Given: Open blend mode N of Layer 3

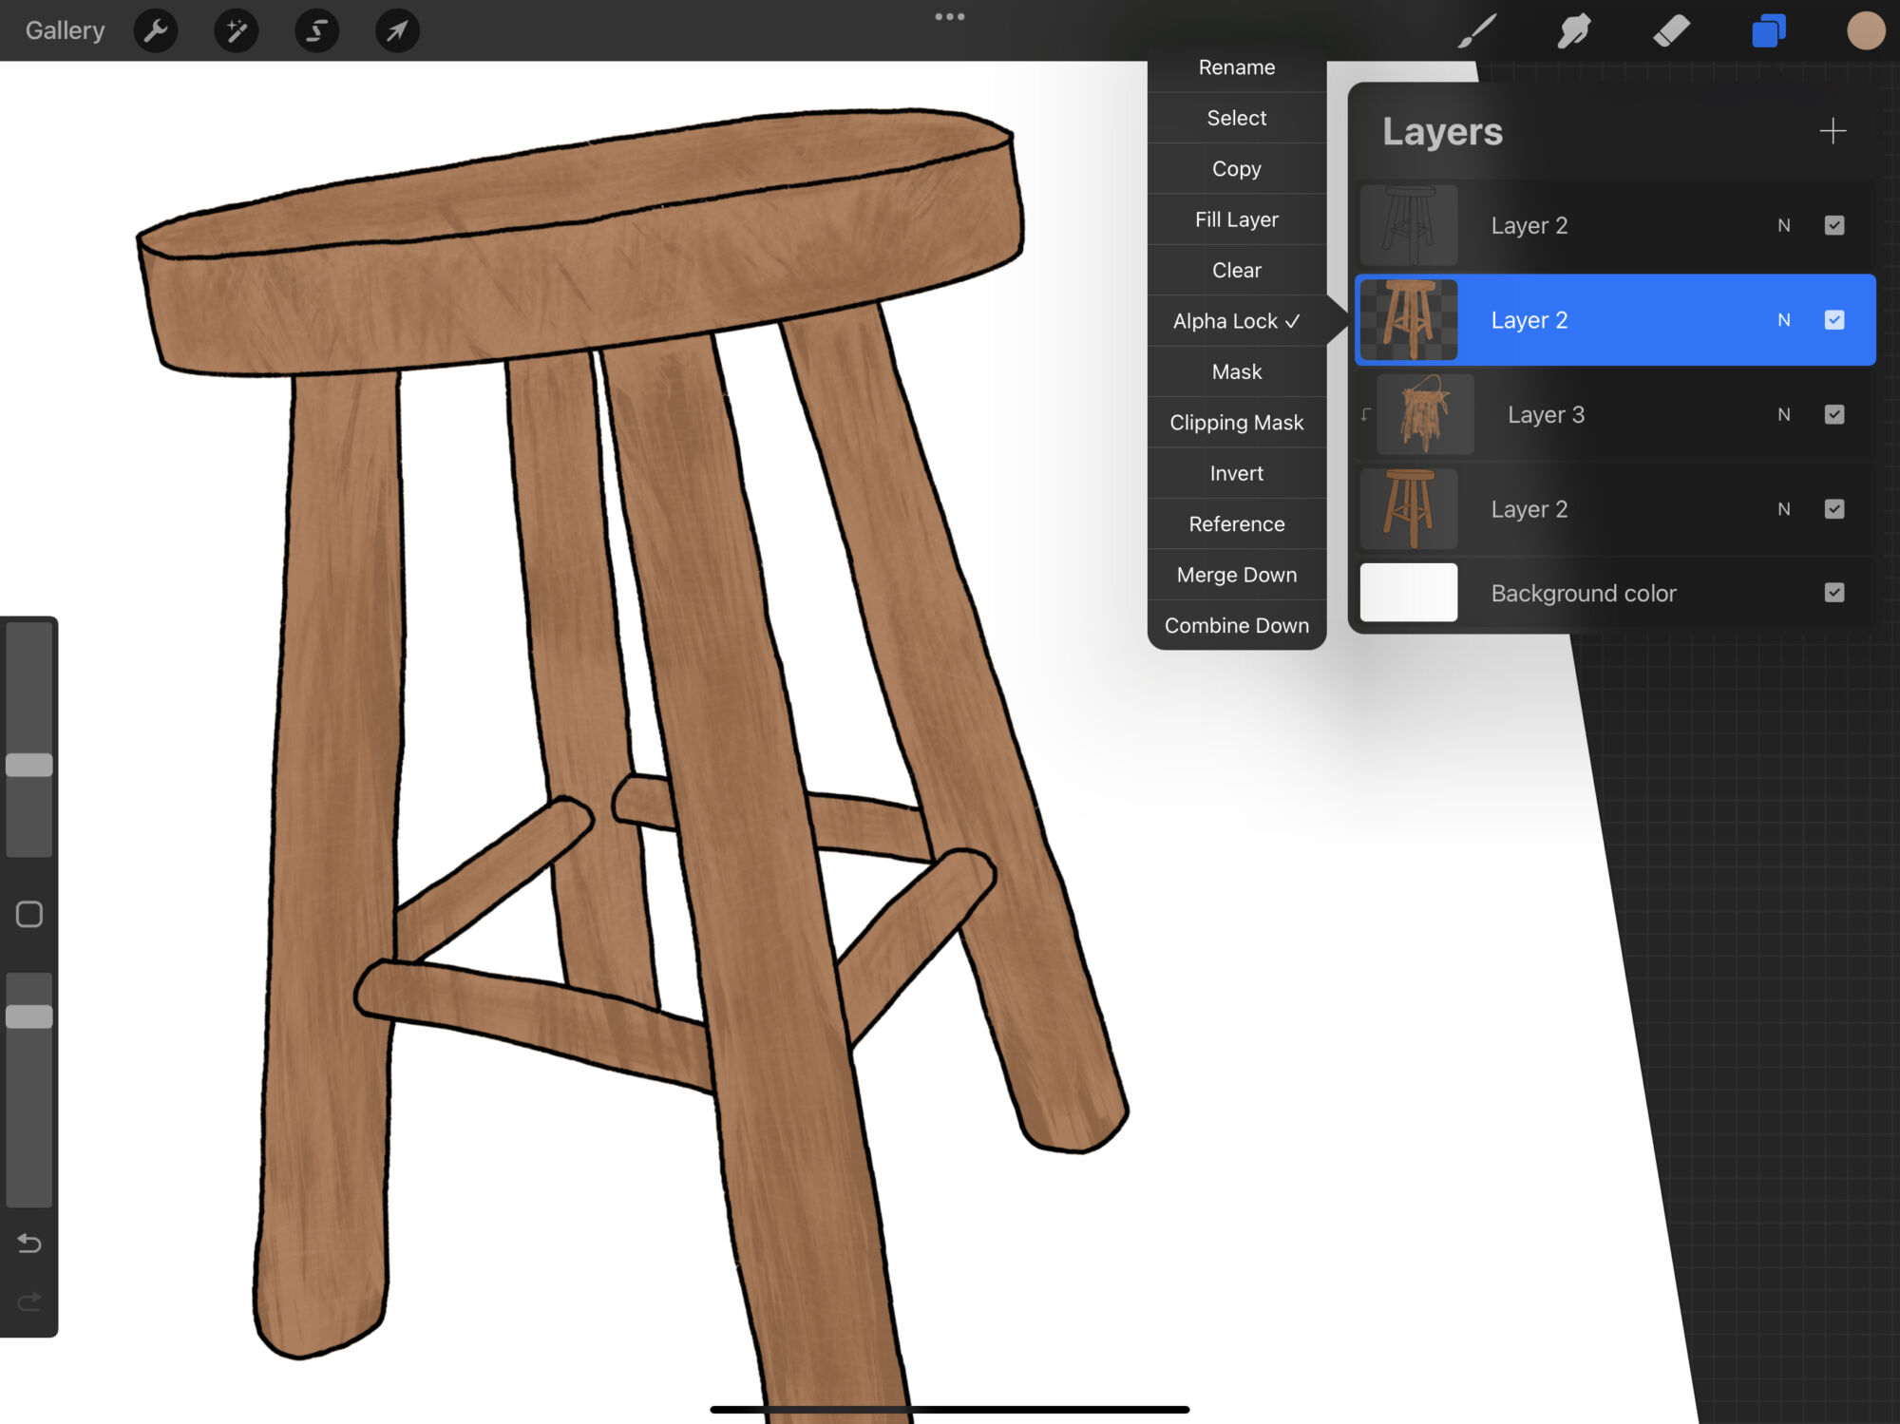Looking at the screenshot, I should pos(1783,415).
